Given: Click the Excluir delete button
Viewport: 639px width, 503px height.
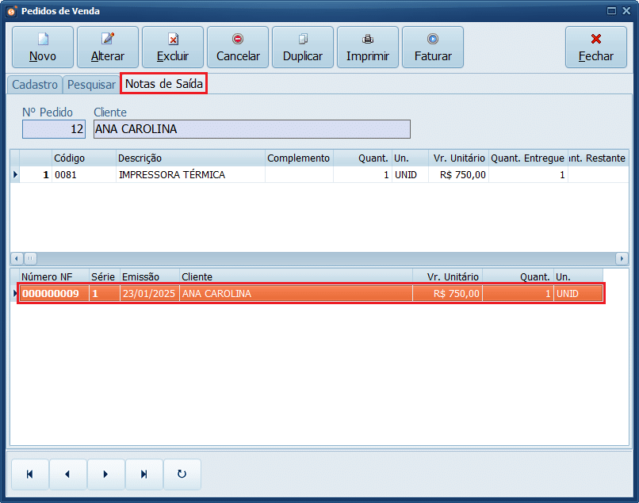Looking at the screenshot, I should pos(173,48).
